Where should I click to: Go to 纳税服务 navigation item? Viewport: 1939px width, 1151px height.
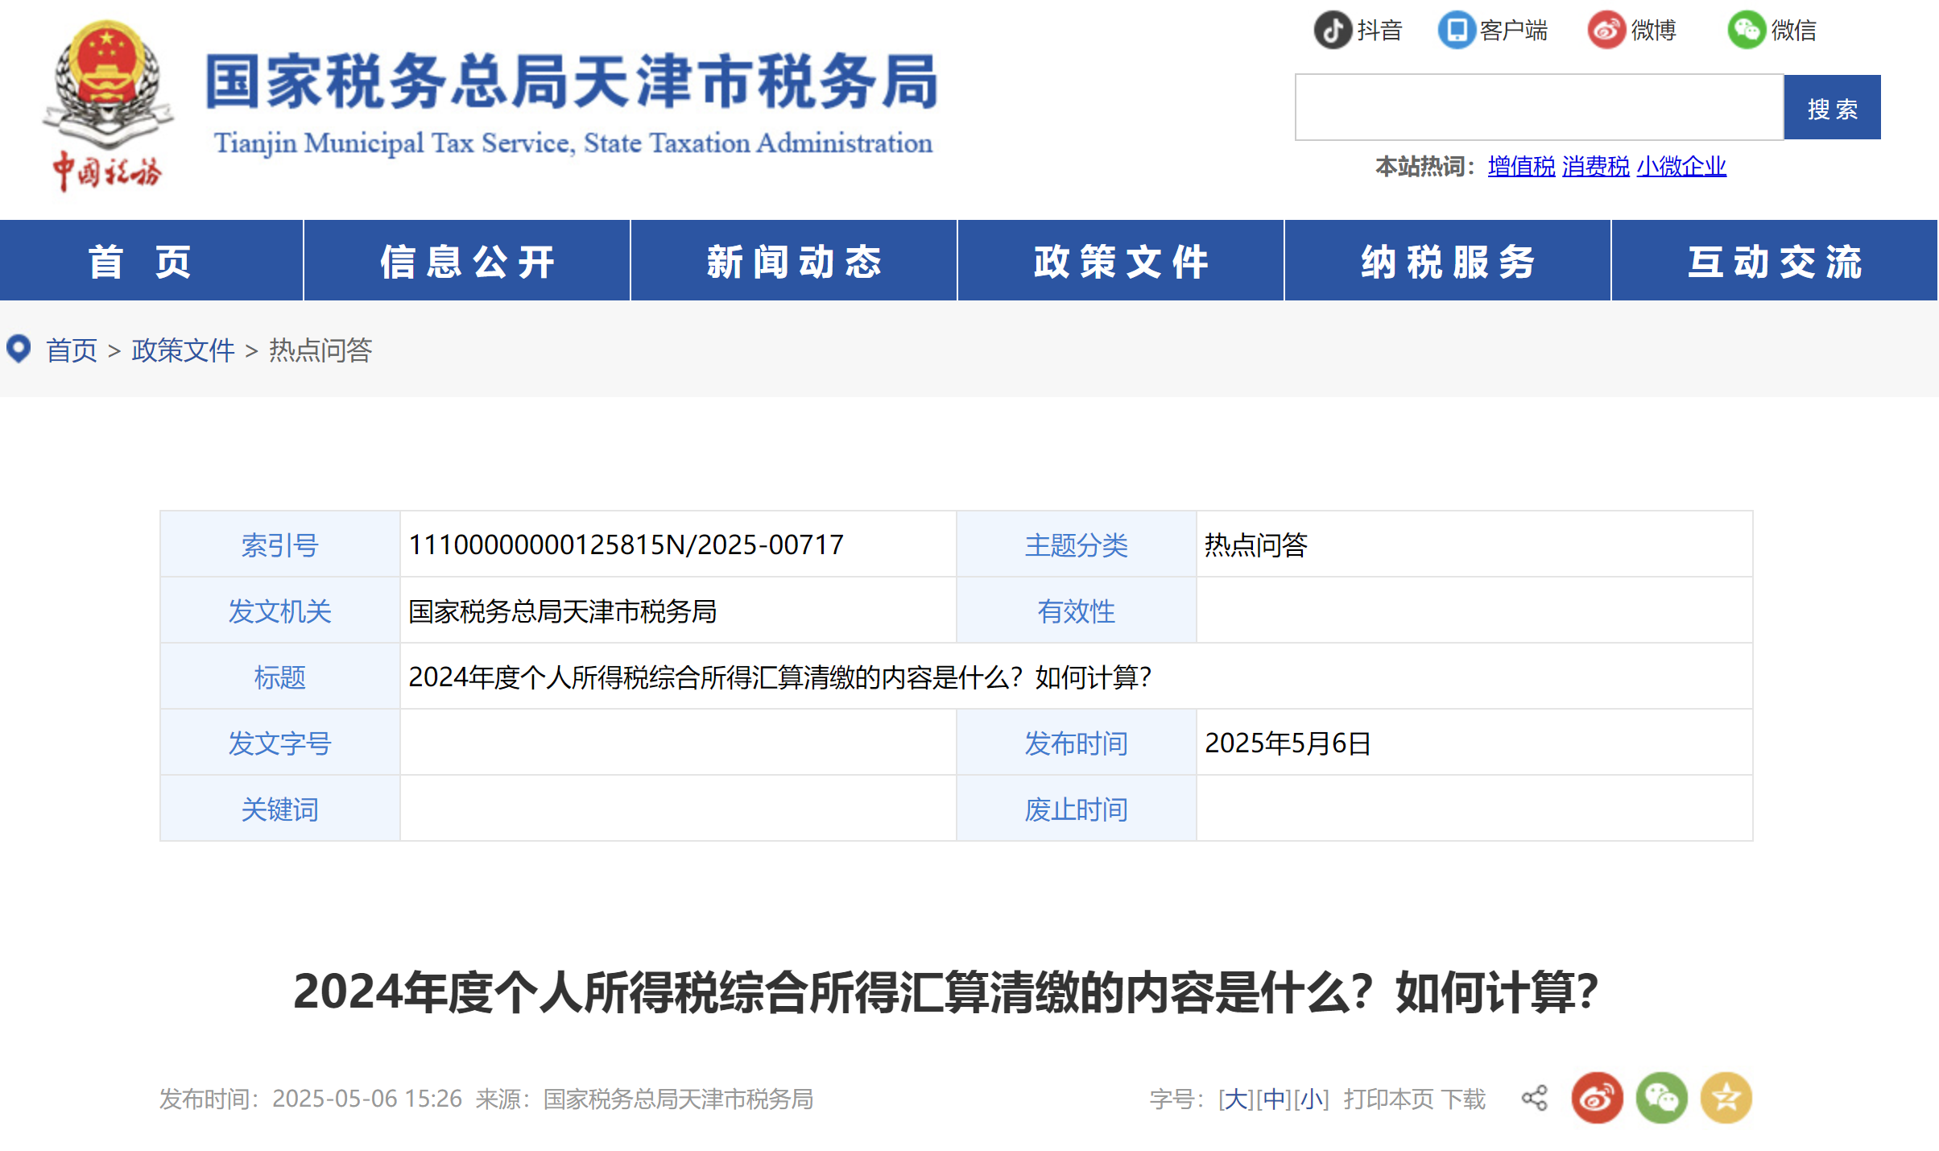(x=1447, y=261)
